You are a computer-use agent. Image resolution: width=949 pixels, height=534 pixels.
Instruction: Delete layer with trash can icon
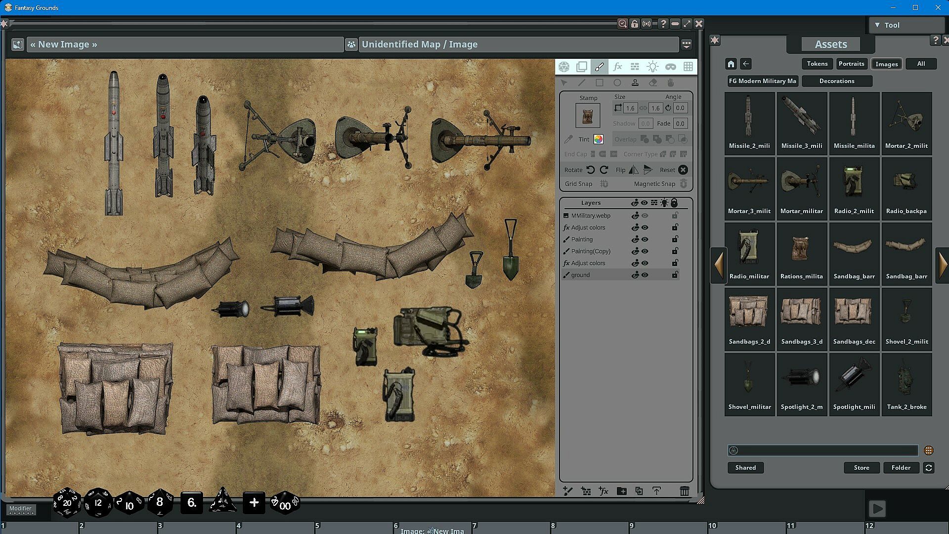point(684,491)
